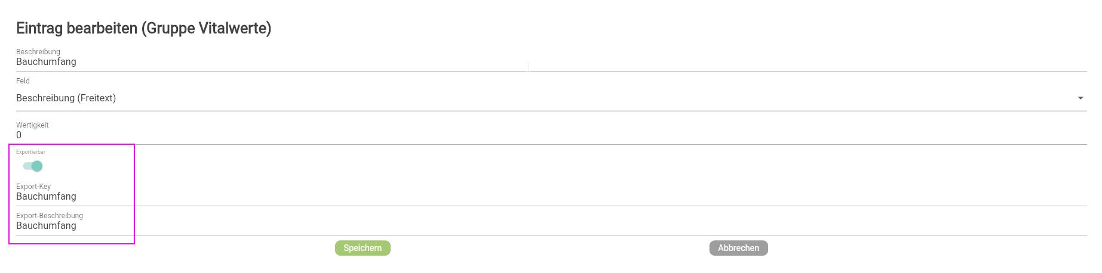Click the Feld label above the dropdown

click(x=23, y=81)
